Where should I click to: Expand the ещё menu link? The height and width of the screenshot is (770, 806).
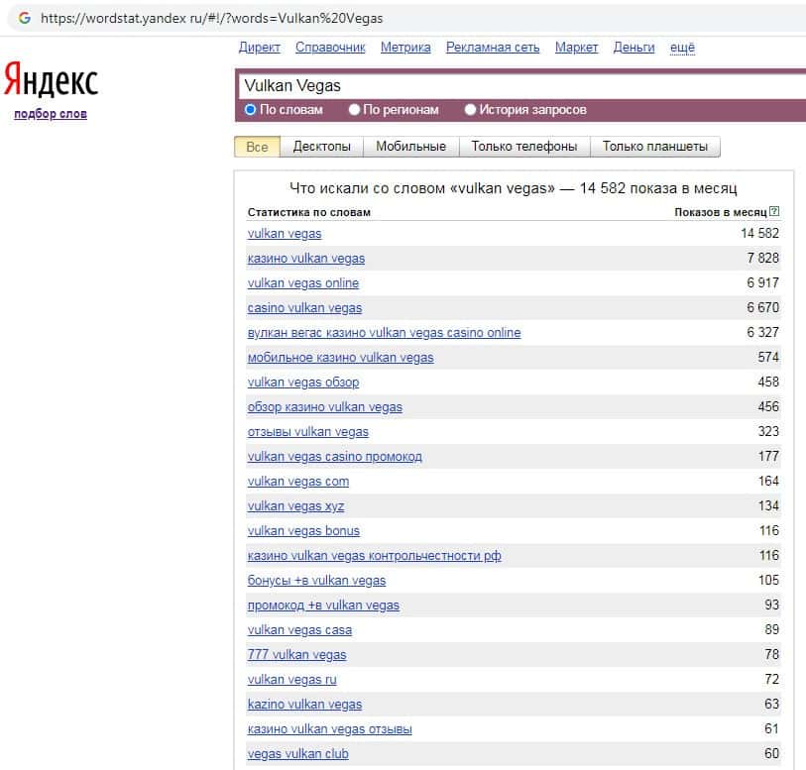pyautogui.click(x=682, y=47)
